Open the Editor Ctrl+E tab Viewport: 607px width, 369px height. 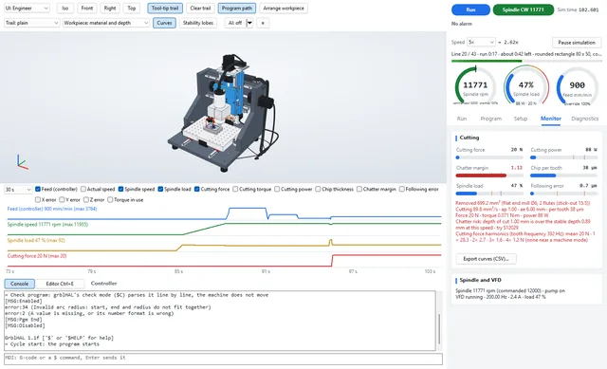(x=60, y=284)
